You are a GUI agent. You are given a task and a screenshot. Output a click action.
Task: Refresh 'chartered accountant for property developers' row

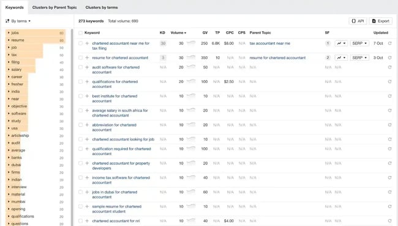pos(389,164)
